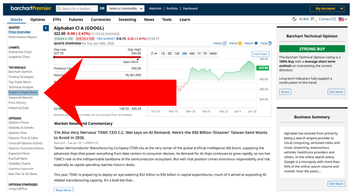Click the Watch star icon
This screenshot has height=196, width=352.
point(256,43)
